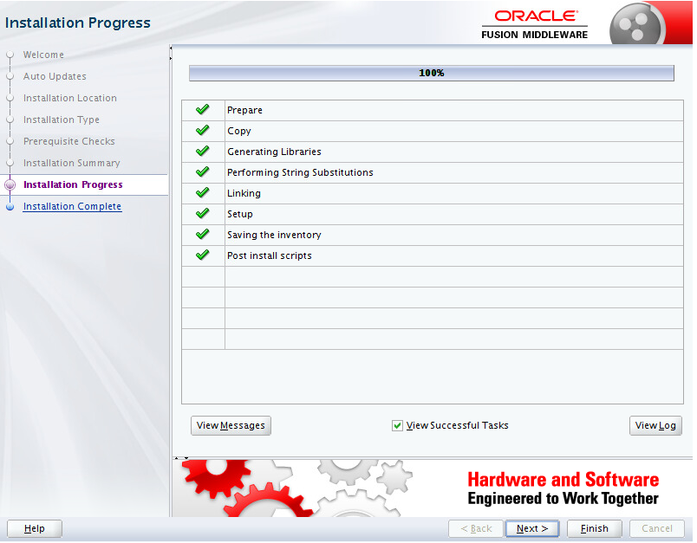Click the checkmark for Saving the inventory

point(202,234)
